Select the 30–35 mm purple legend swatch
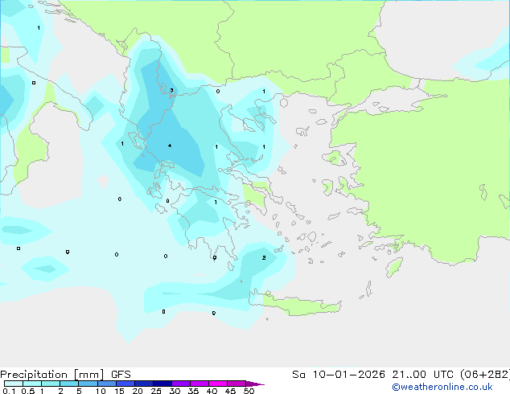This screenshot has height=394, width=510. click(181, 384)
